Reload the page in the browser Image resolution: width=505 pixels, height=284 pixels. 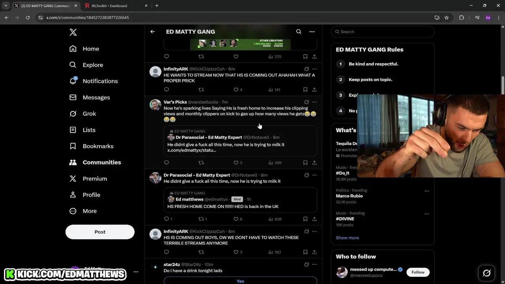(28, 17)
